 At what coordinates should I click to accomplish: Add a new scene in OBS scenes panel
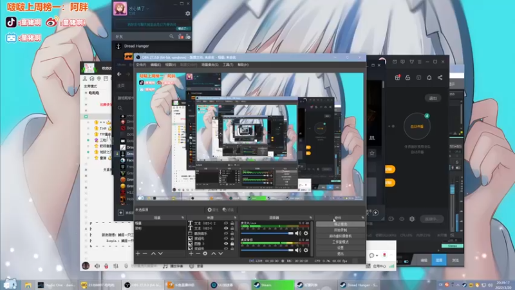click(x=138, y=253)
